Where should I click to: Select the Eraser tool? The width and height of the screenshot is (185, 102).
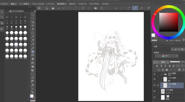pos(33,59)
